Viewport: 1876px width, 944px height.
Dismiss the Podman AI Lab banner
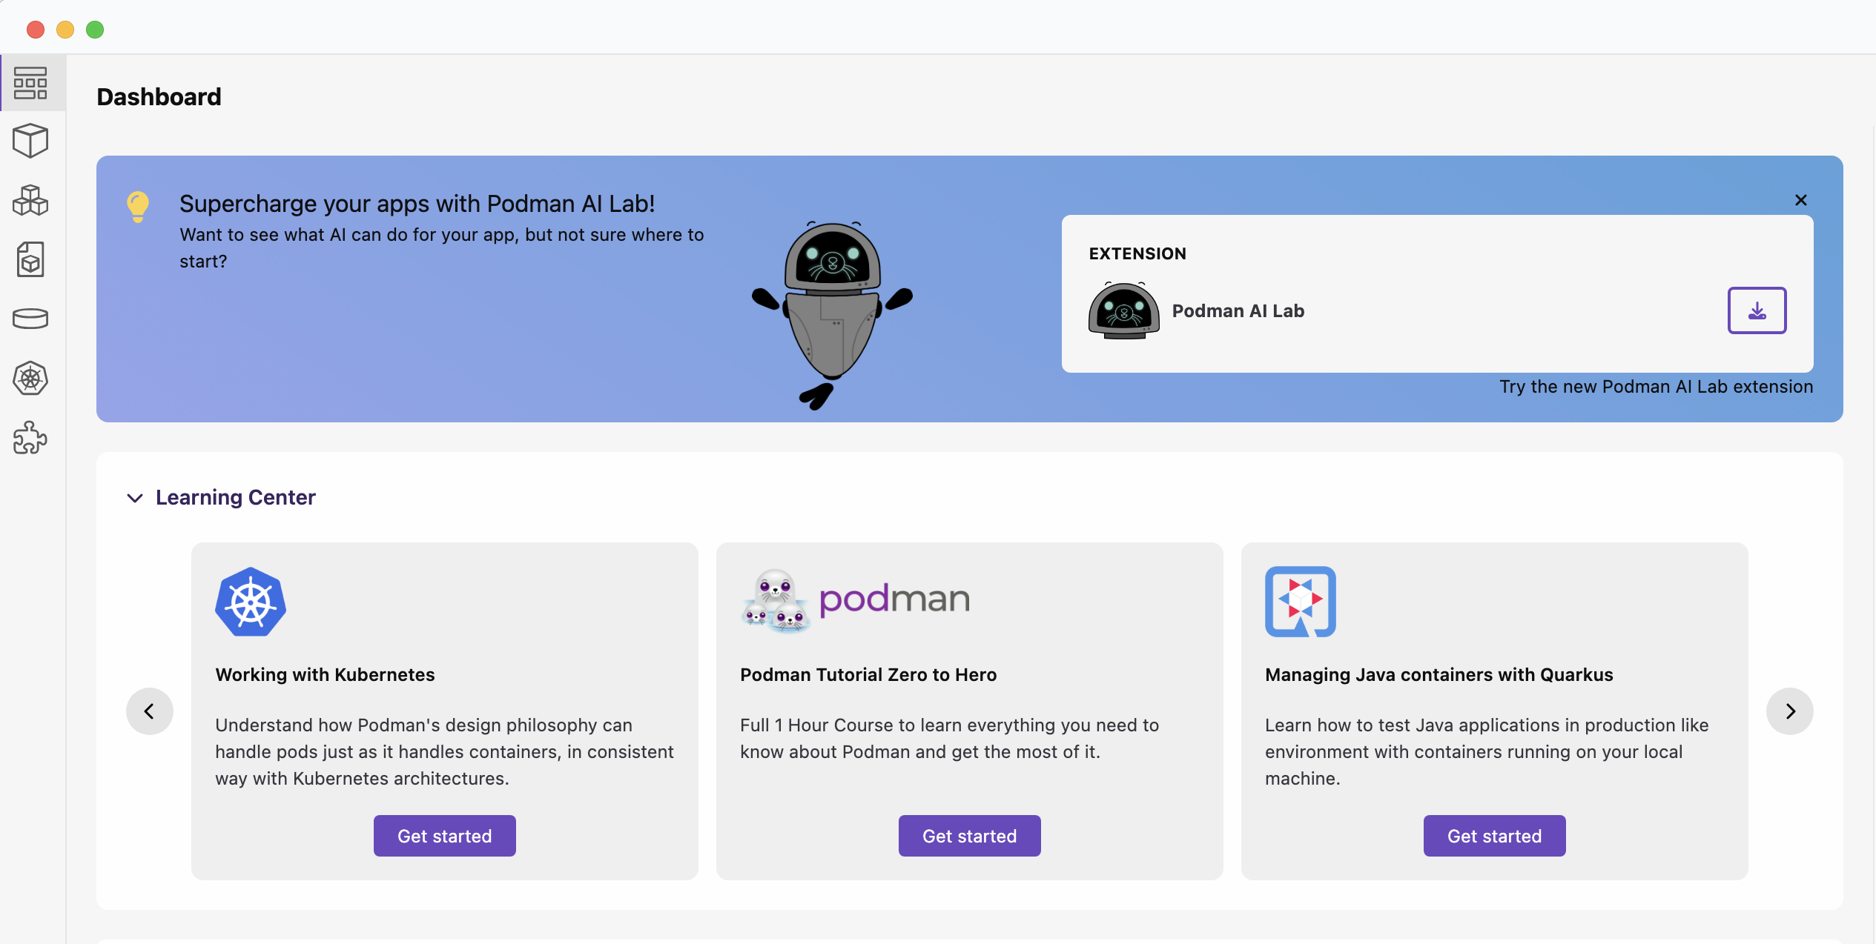[x=1800, y=200]
